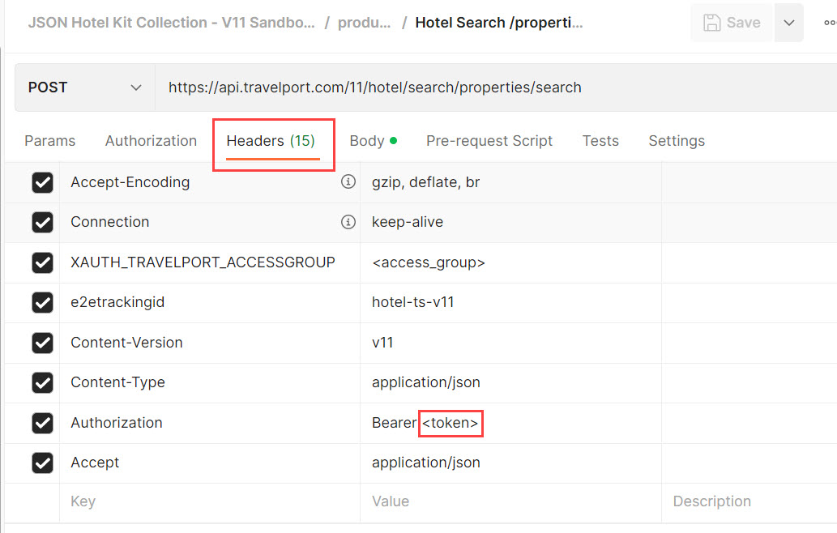Click the more options ellipsis icon
Viewport: 837px width, 533px height.
click(830, 23)
